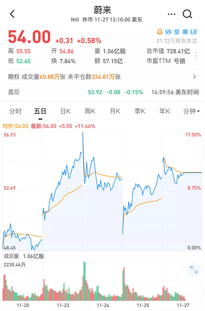Tap the L0 quote level badge
Screen dimensions: 205x311
click(193, 32)
